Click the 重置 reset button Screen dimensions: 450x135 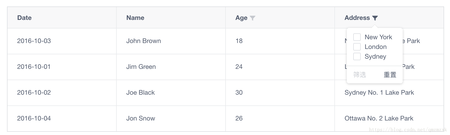point(390,74)
